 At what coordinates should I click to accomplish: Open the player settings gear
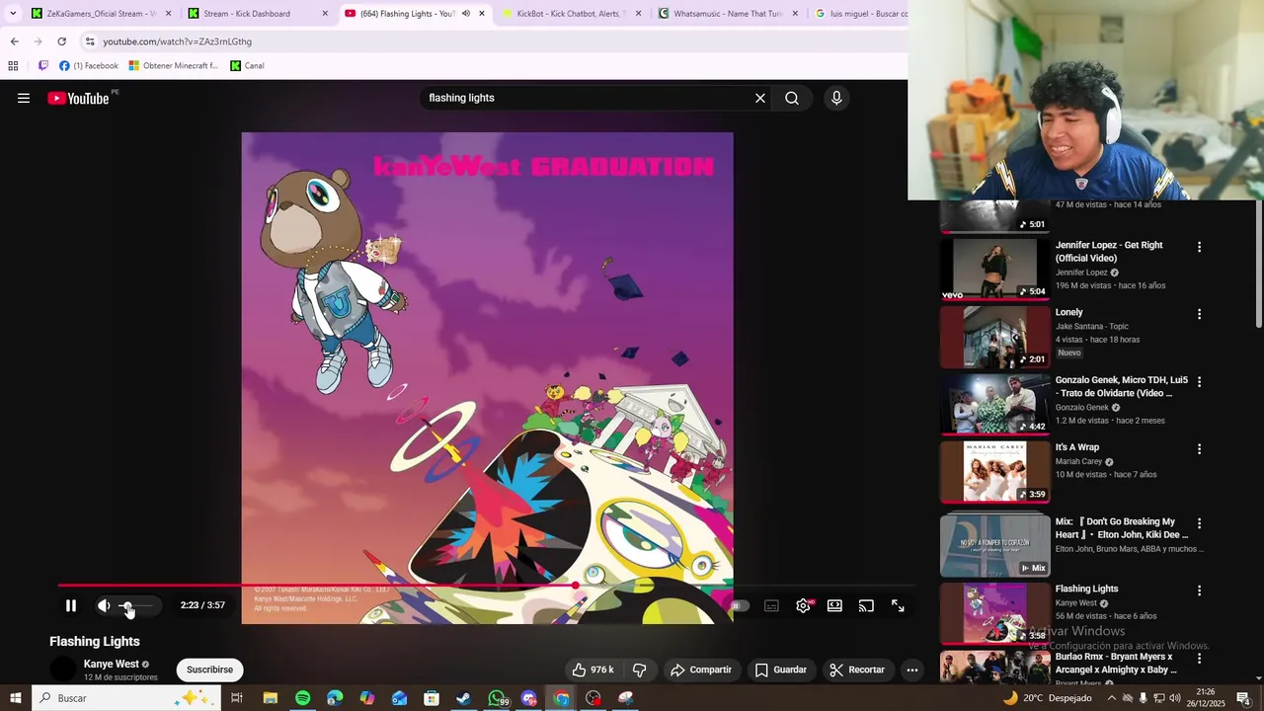click(x=803, y=605)
